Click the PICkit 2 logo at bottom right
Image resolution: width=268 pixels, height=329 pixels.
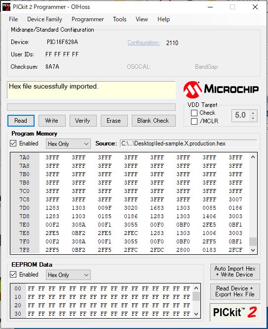[235, 312]
